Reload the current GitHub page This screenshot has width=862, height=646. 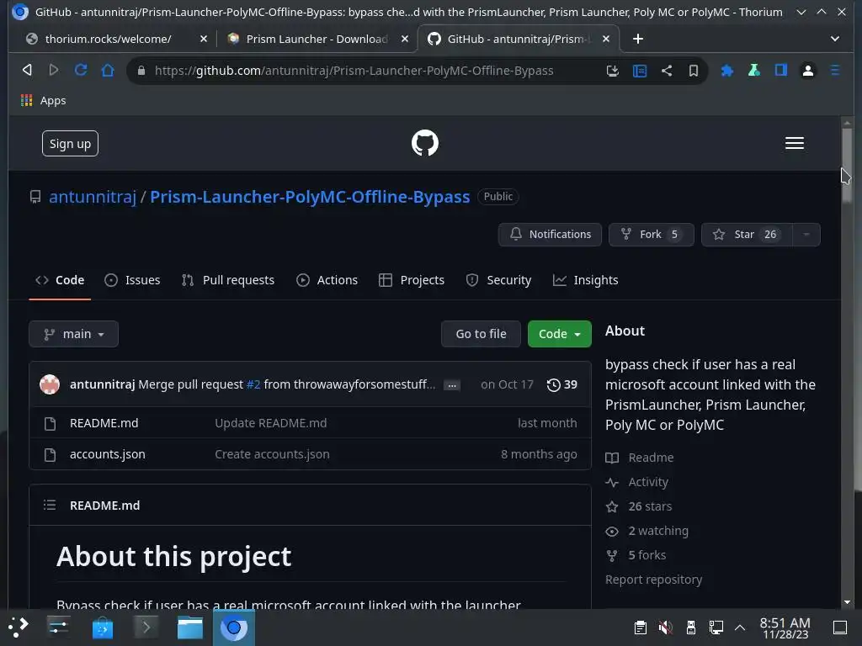click(x=81, y=70)
